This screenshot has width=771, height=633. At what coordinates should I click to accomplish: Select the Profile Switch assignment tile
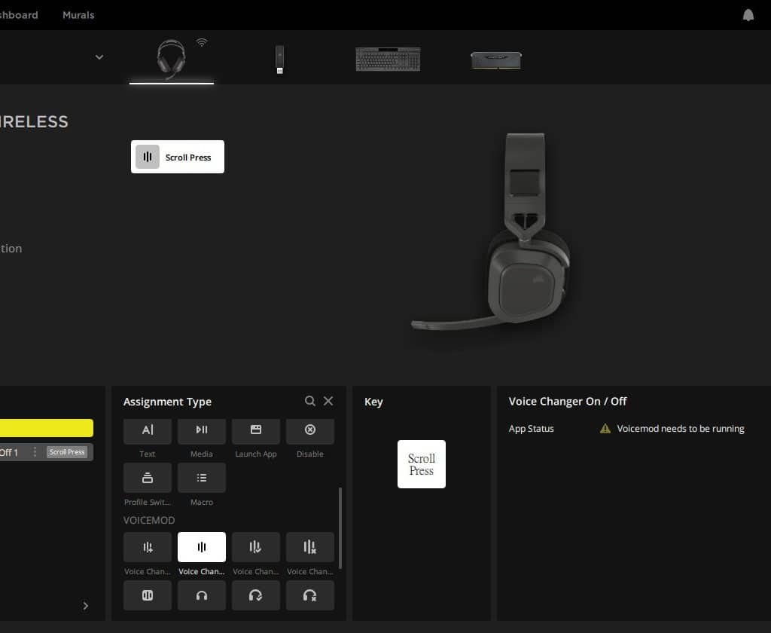[x=148, y=478]
